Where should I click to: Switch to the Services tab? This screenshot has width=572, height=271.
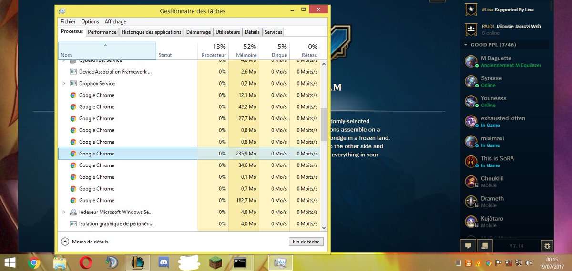click(x=274, y=32)
